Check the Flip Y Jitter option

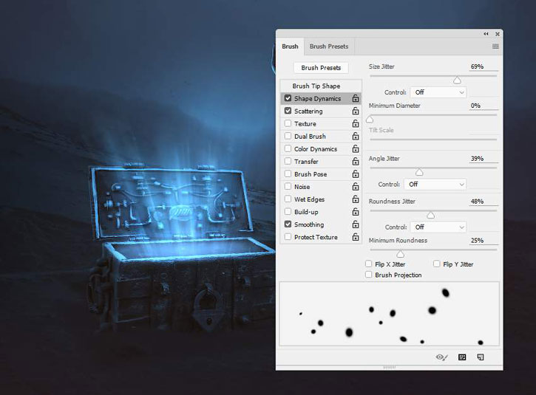tap(436, 264)
